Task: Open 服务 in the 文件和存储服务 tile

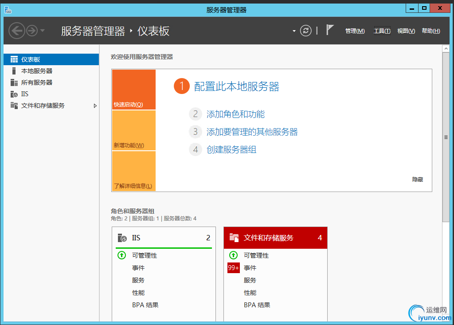Action: (x=250, y=280)
